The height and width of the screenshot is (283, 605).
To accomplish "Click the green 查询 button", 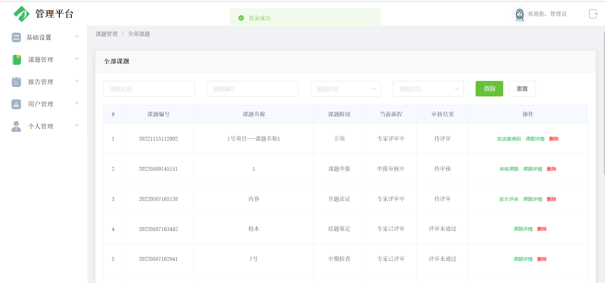I will (489, 89).
